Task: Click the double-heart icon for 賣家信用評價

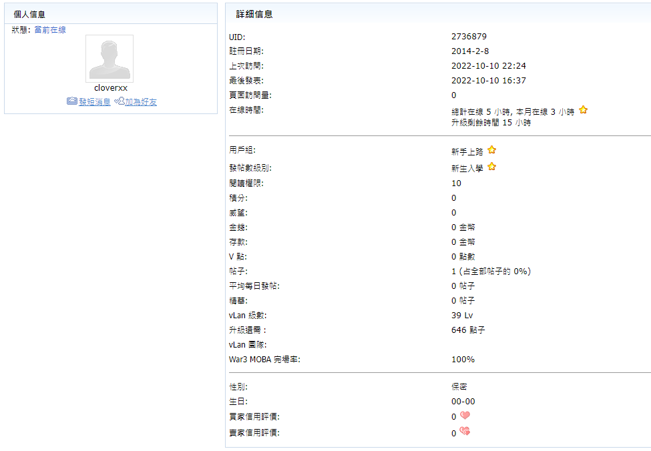Action: [x=465, y=432]
